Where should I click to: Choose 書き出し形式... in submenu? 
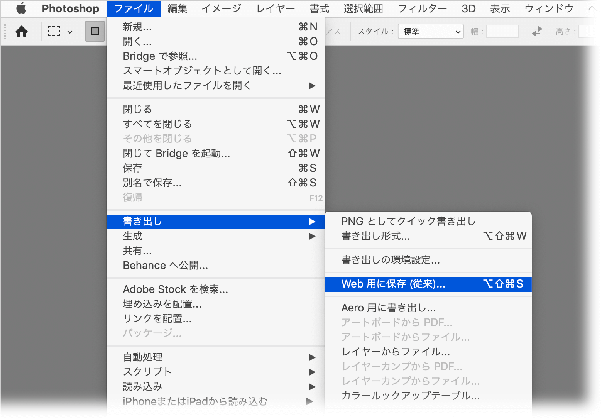pos(428,236)
